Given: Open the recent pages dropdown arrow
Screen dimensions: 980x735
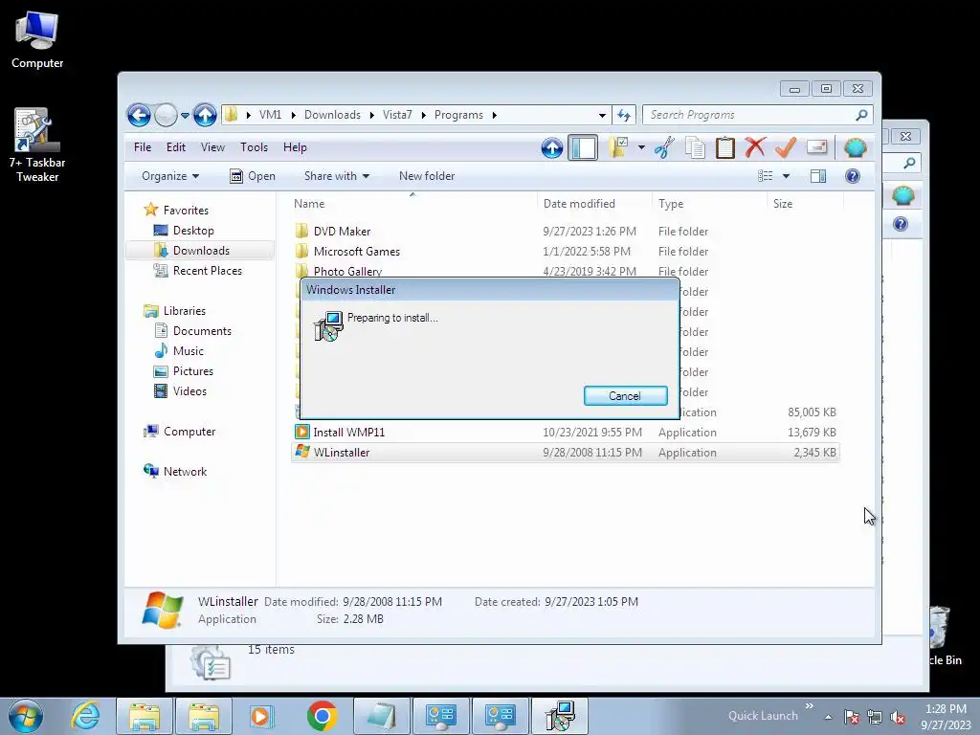Looking at the screenshot, I should (x=185, y=116).
